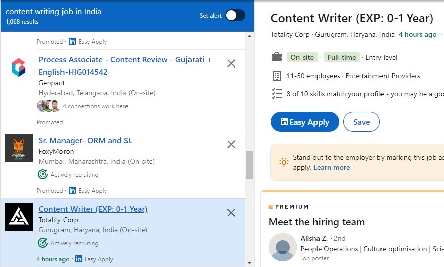This screenshot has width=444, height=267.
Task: Click '4 hours ago' in job details header
Action: [x=418, y=35]
